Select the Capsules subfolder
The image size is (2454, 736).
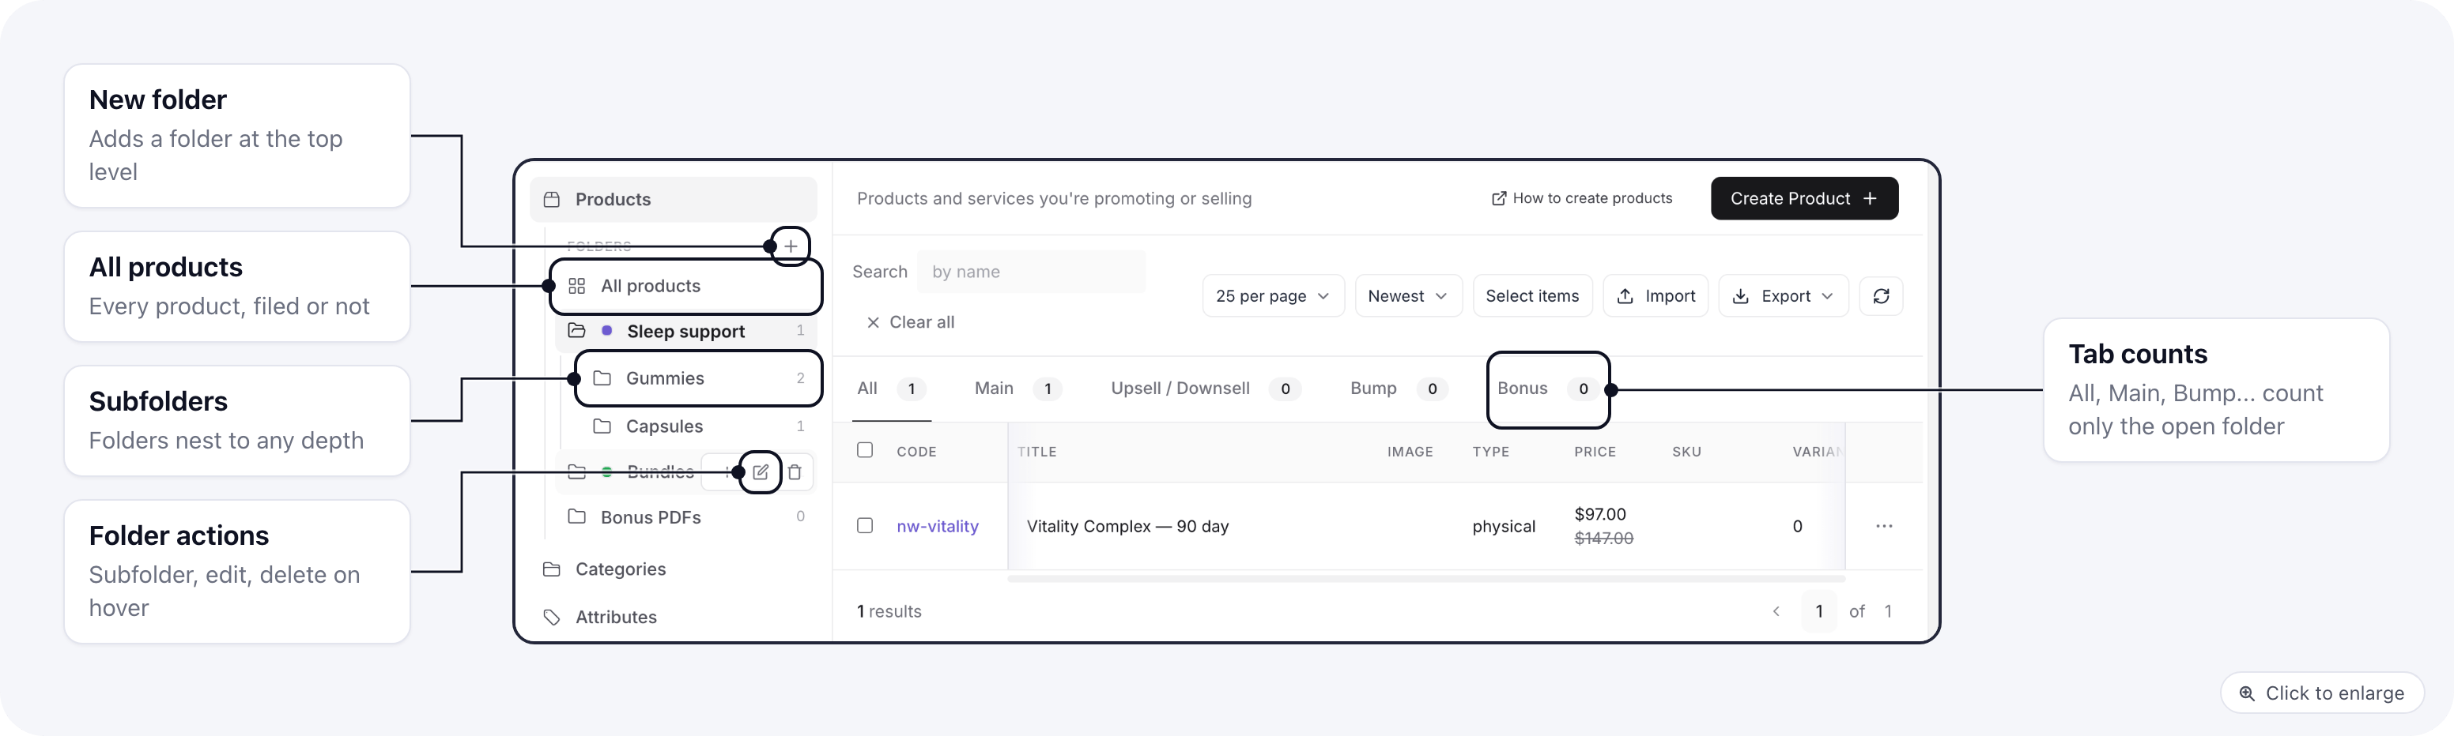(699, 426)
